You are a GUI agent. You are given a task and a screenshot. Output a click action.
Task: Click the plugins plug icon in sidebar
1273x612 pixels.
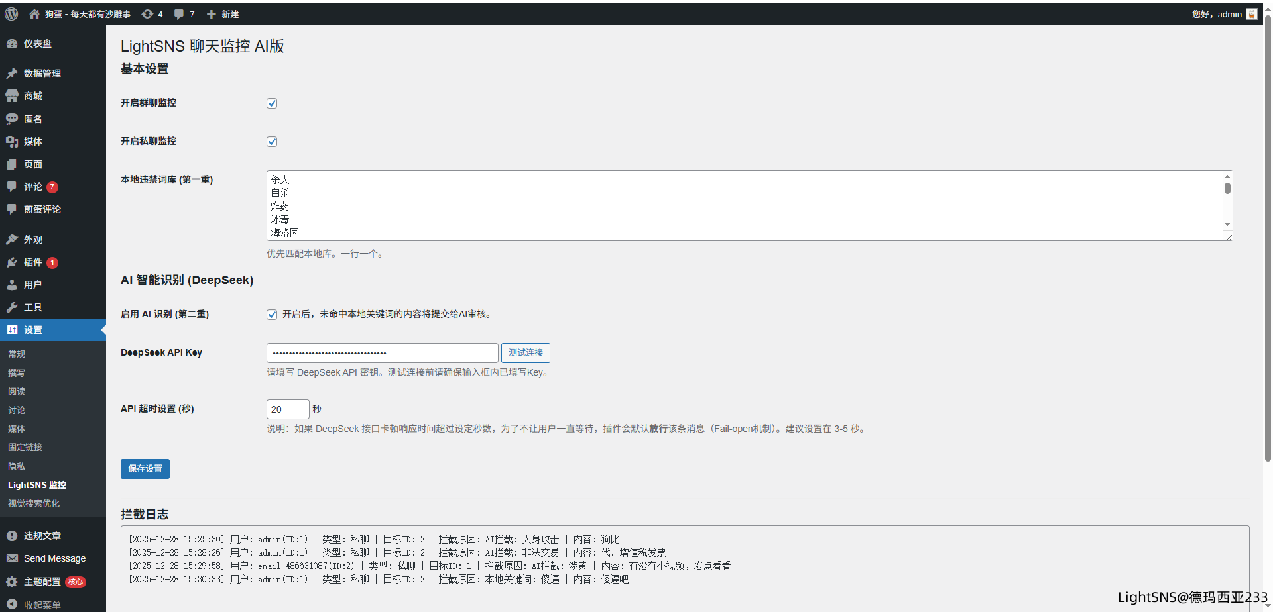(x=12, y=262)
